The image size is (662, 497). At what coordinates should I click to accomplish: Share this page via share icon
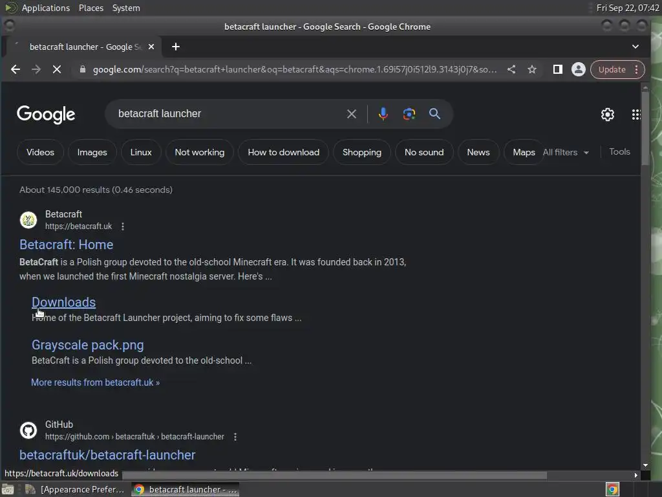click(511, 69)
